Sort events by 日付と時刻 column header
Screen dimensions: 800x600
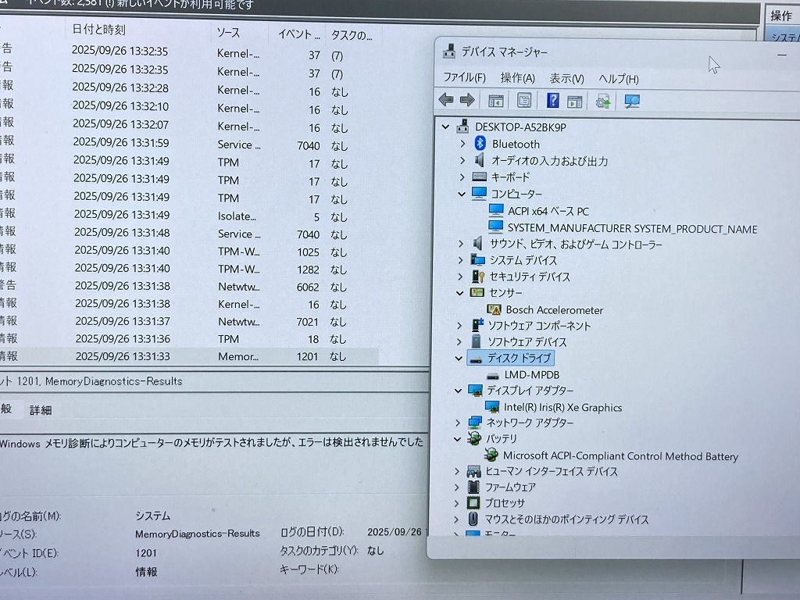pyautogui.click(x=99, y=30)
